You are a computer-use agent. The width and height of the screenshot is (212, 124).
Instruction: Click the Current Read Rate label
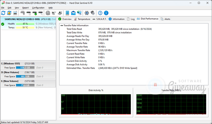click(x=75, y=54)
